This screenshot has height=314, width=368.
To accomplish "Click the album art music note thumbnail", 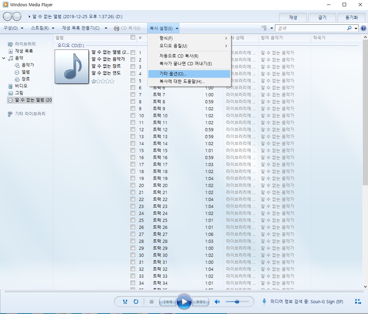I will point(72,67).
